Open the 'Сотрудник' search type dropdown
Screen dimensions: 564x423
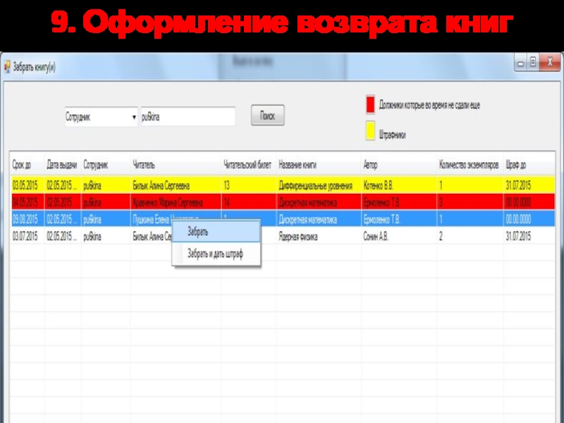(x=134, y=117)
